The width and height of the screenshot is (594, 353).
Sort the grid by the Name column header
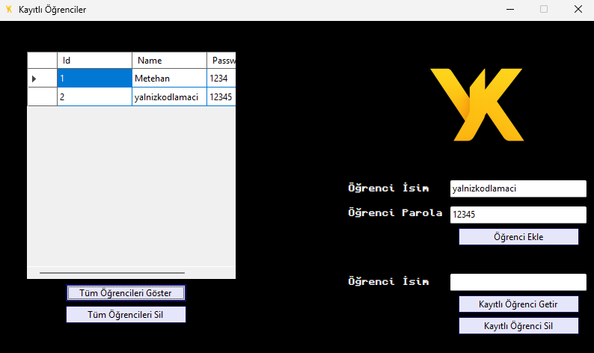169,61
